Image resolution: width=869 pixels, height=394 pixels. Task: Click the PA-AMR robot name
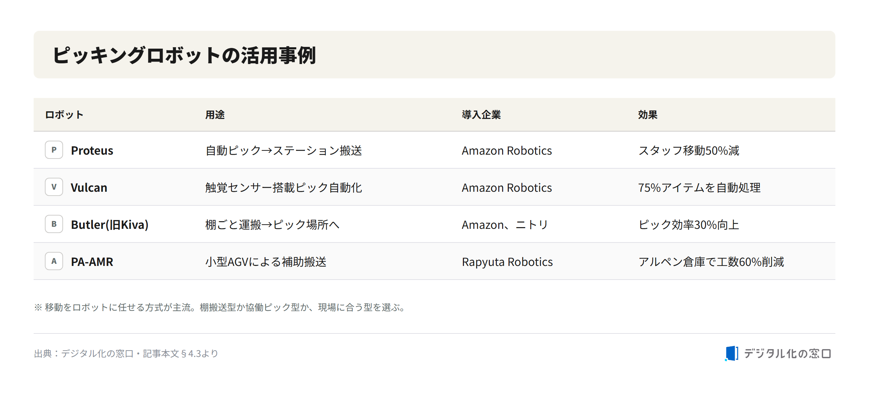coord(92,262)
